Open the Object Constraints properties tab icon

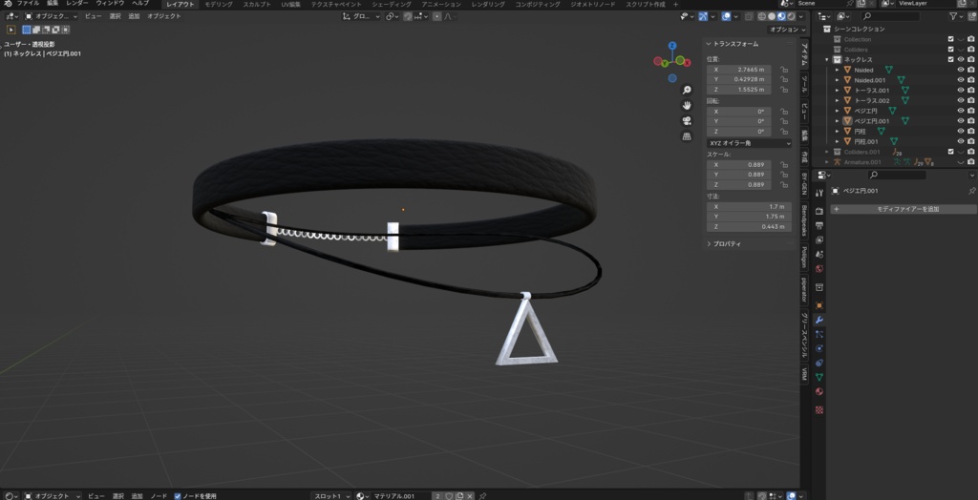tap(819, 363)
